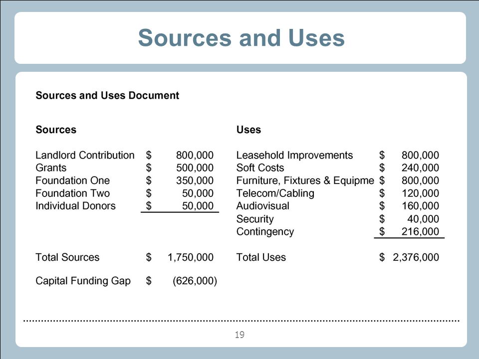
Task: Click the Foundation Two label
Action: click(x=73, y=193)
